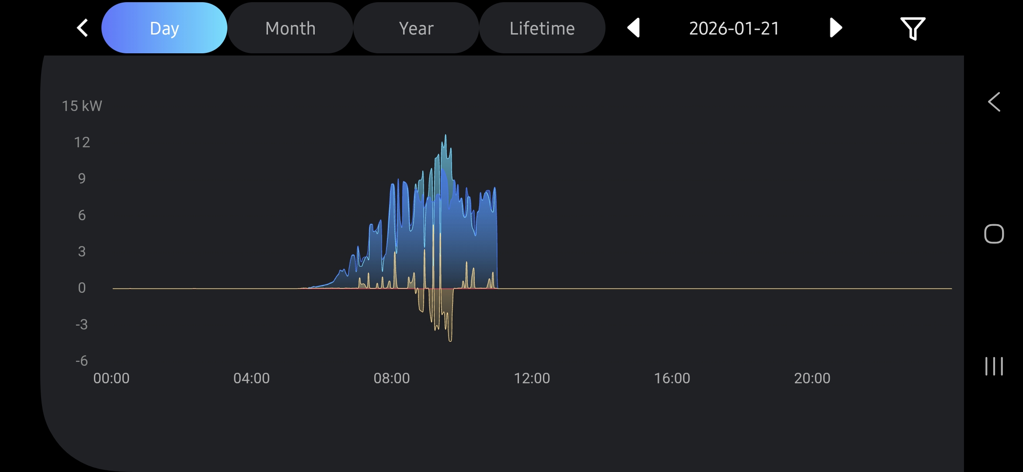
Task: Switch to the Year view
Action: (x=416, y=28)
